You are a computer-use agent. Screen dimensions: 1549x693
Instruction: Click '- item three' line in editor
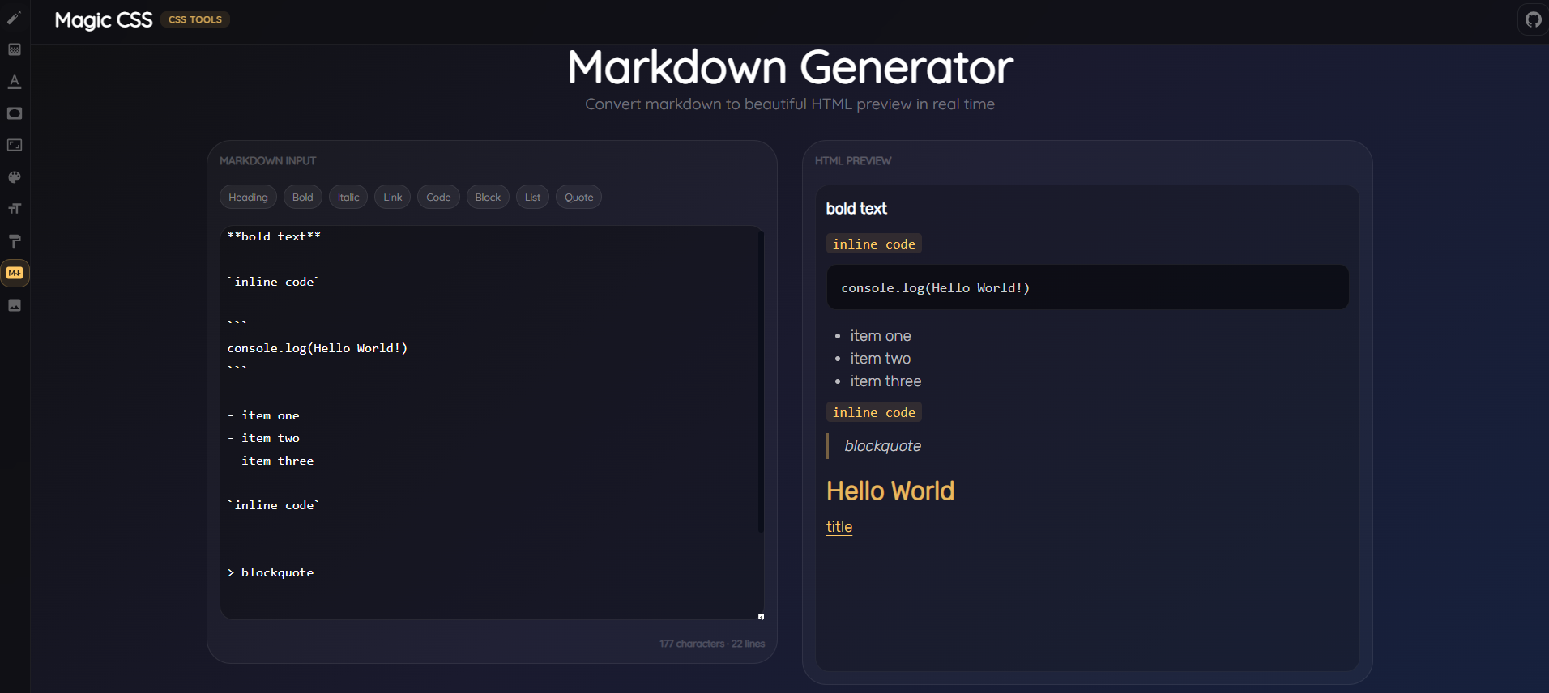pos(271,461)
